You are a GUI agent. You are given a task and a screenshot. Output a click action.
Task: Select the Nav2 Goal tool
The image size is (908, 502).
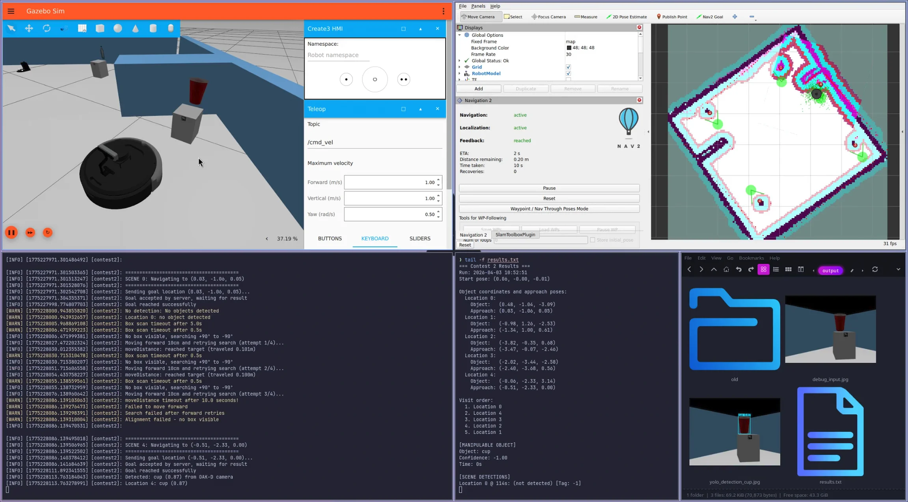point(709,17)
